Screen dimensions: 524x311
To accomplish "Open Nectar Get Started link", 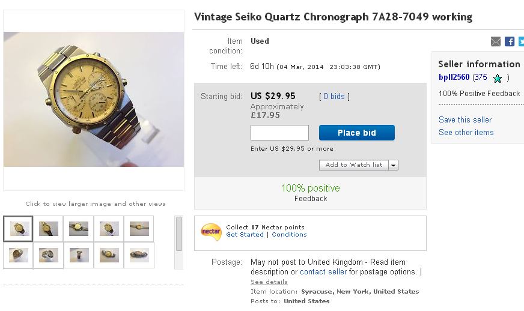I will click(245, 235).
